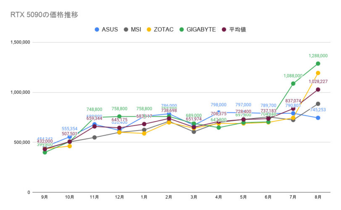Select the maroon average data point at 8月
The image size is (341, 210).
point(318,90)
